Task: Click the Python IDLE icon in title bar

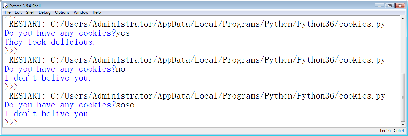Action: click(x=5, y=6)
